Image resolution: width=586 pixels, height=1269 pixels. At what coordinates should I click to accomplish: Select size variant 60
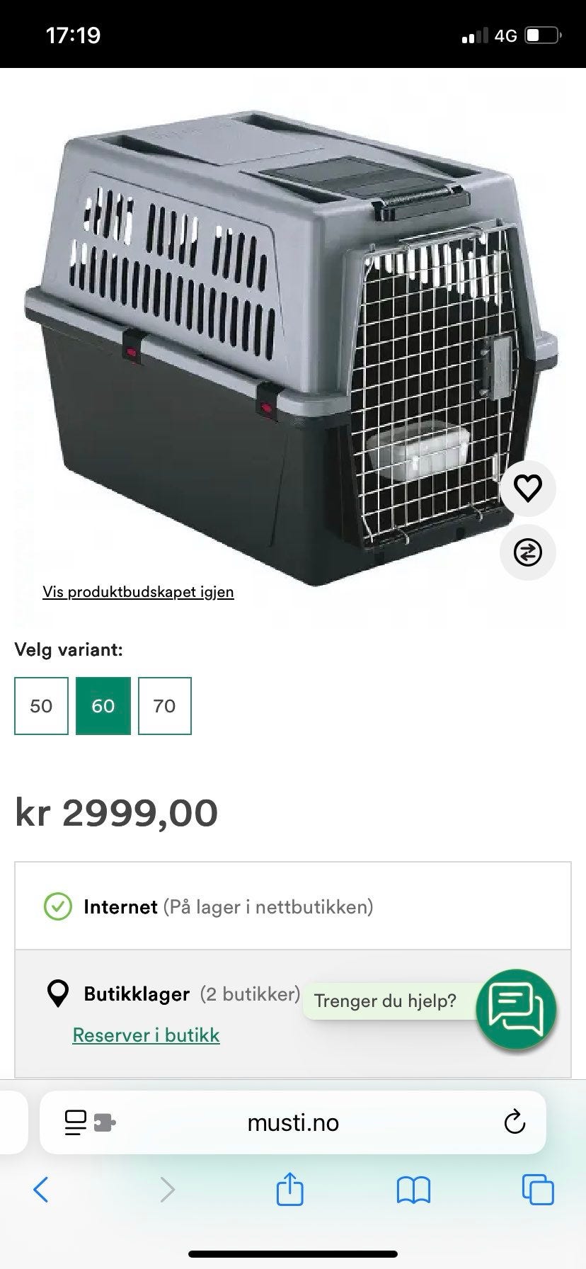coord(103,706)
